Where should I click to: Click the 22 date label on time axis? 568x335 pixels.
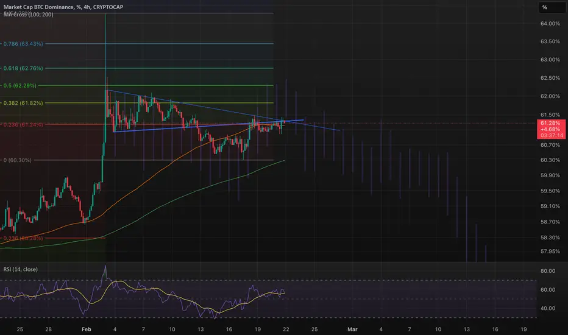pyautogui.click(x=286, y=329)
